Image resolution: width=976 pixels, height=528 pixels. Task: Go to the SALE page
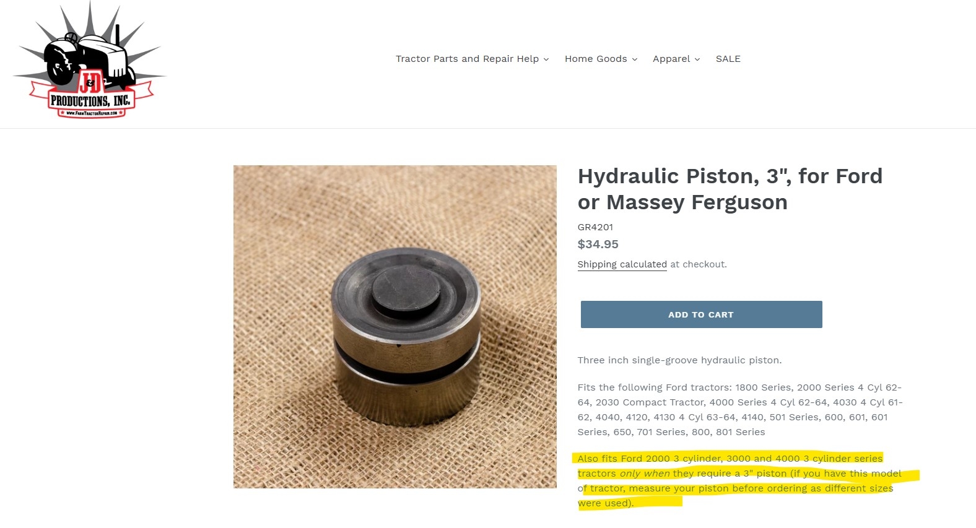click(728, 59)
